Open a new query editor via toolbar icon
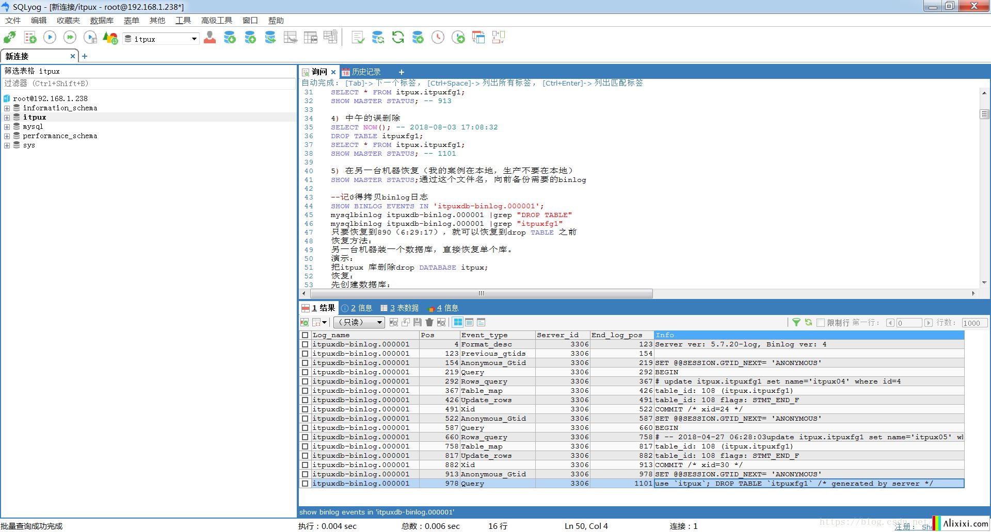Viewport: 991px width, 532px height. tap(30, 38)
